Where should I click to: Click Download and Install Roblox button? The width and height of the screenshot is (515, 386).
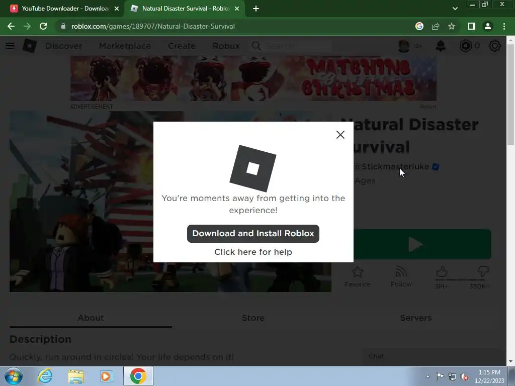[x=253, y=233]
